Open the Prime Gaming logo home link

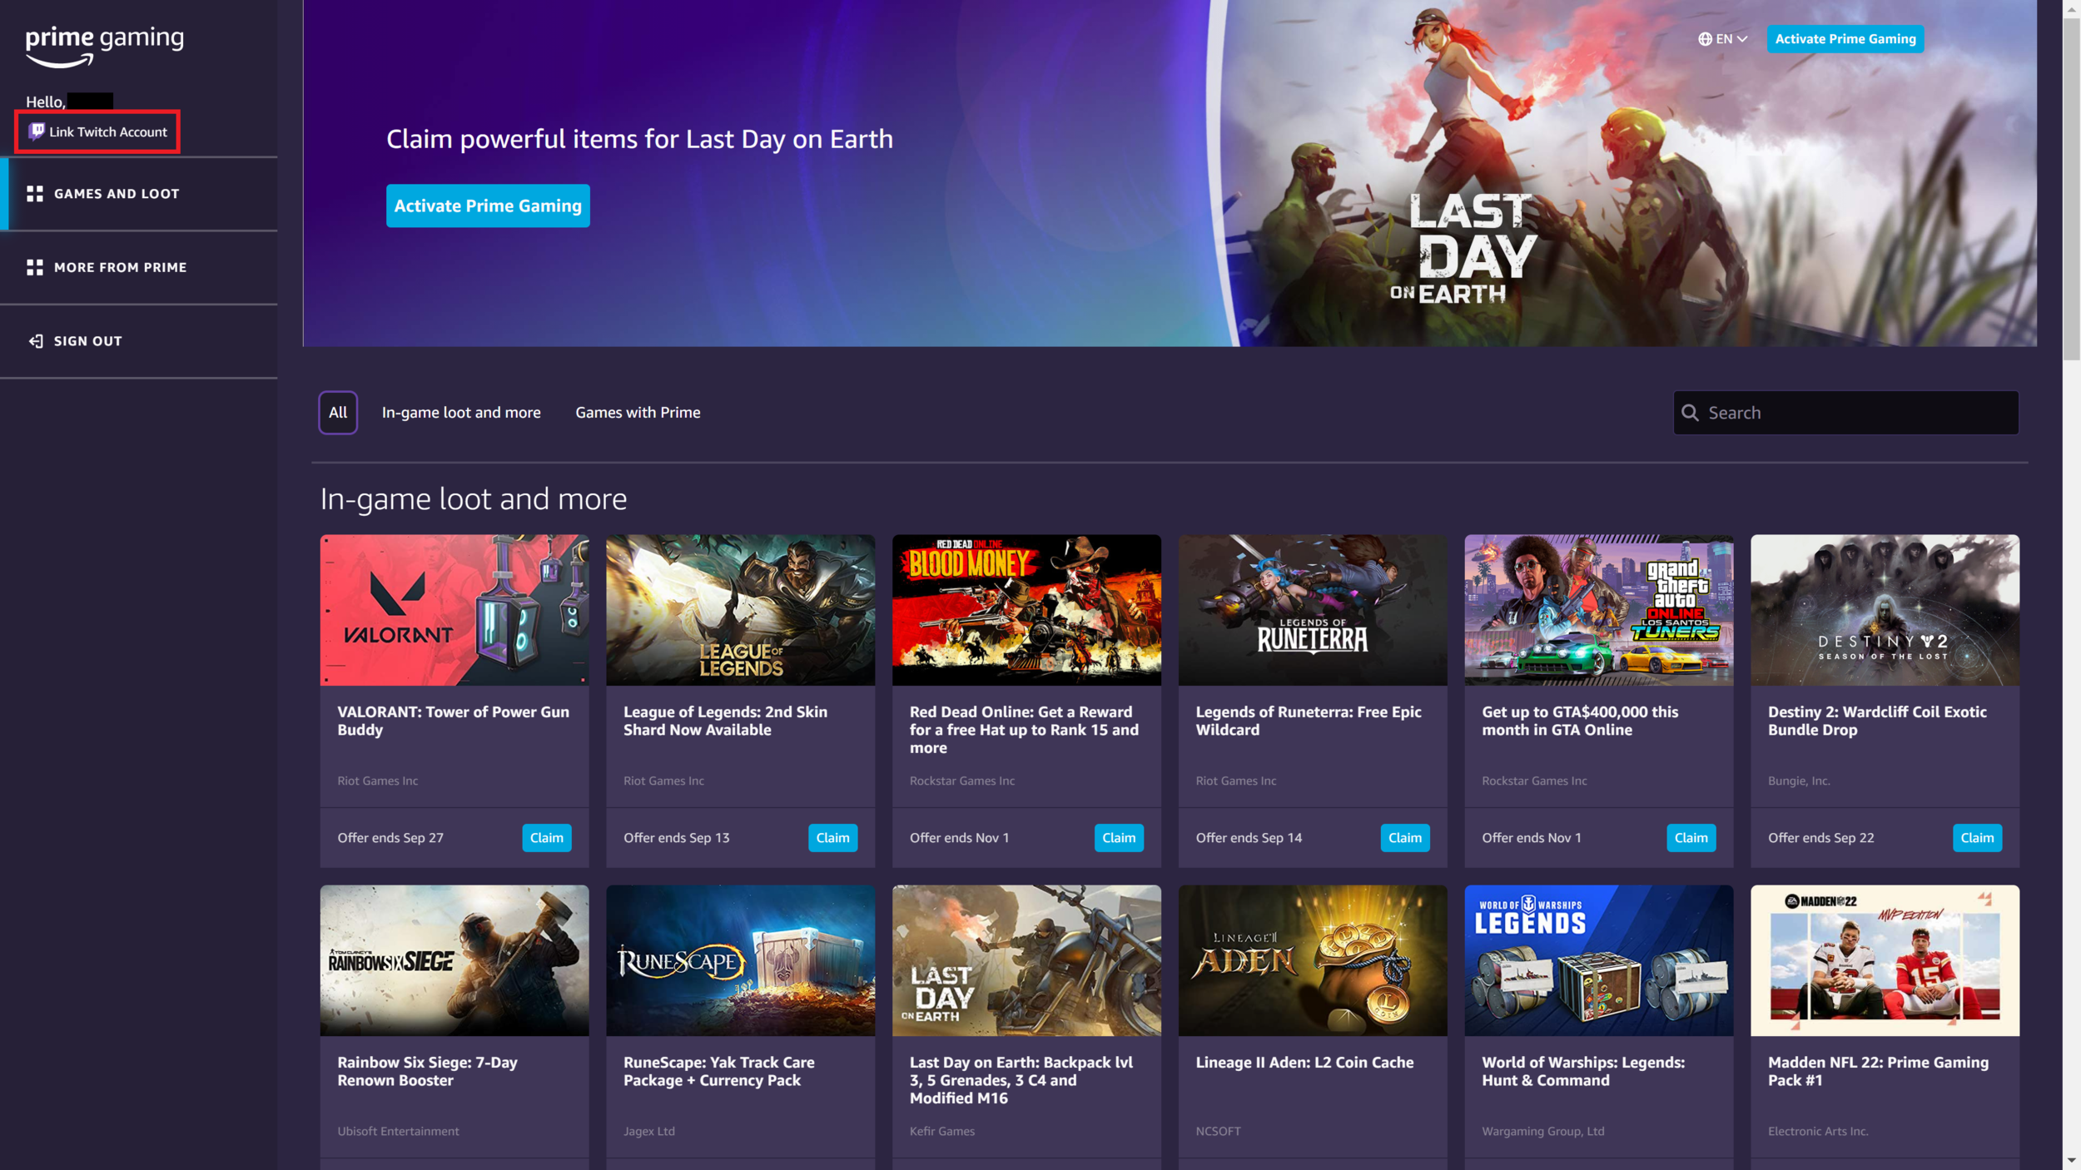point(105,47)
